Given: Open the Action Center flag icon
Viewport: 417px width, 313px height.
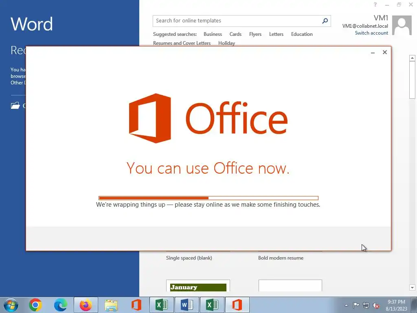Looking at the screenshot, I should pos(356,305).
